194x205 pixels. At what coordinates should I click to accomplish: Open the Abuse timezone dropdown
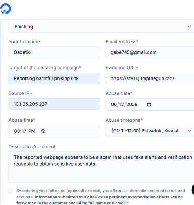click(150, 131)
